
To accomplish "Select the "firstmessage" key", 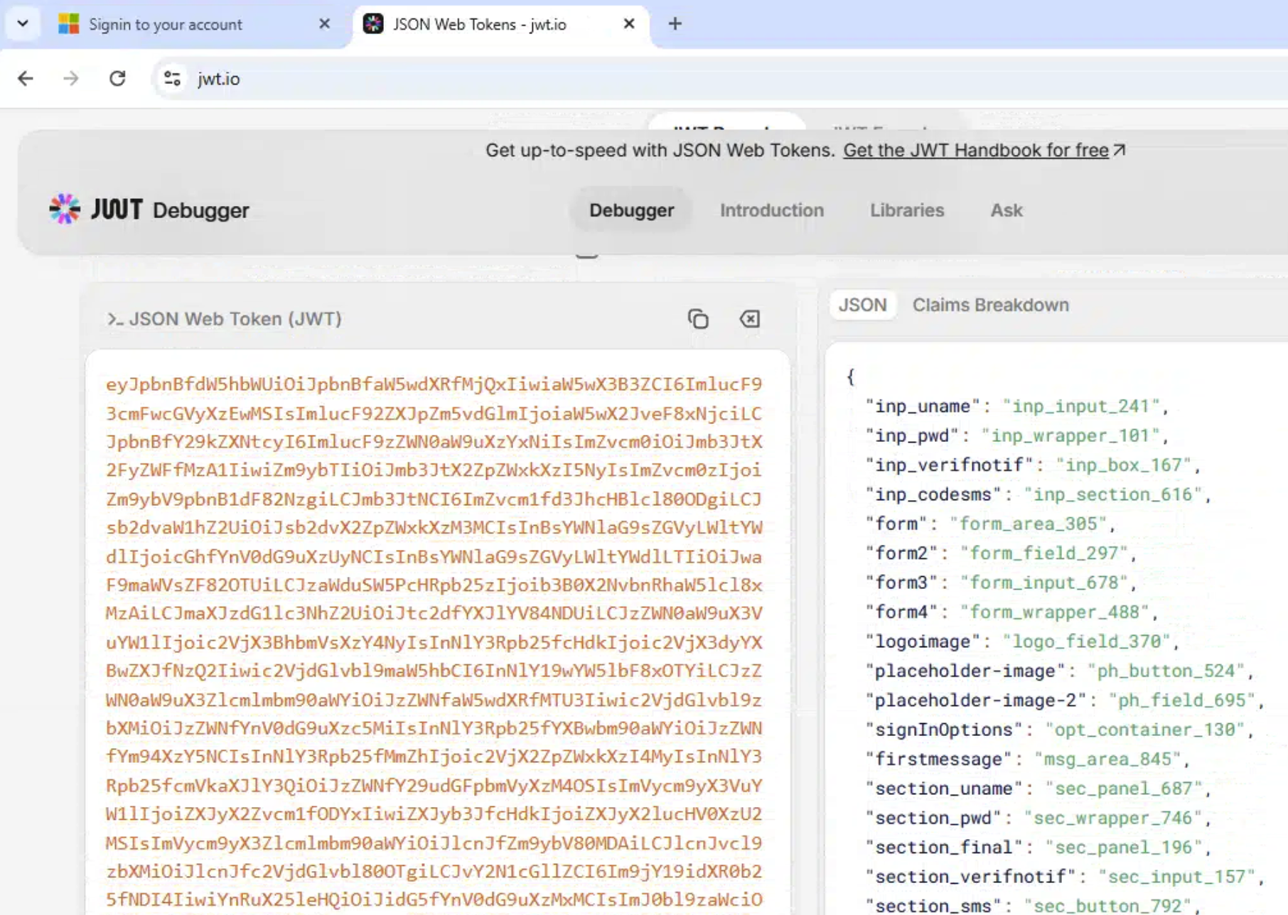I will pyautogui.click(x=938, y=759).
